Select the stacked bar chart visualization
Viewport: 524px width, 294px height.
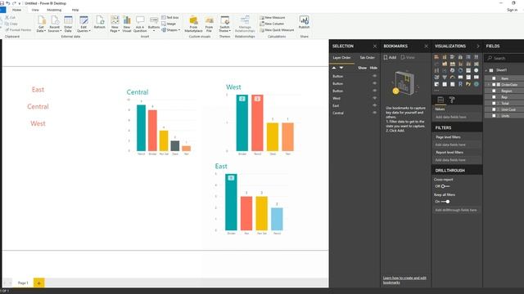pos(436,57)
